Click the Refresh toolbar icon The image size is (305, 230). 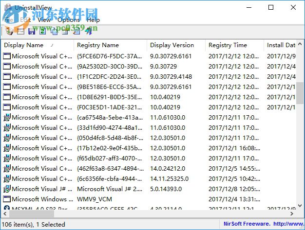pos(42,31)
